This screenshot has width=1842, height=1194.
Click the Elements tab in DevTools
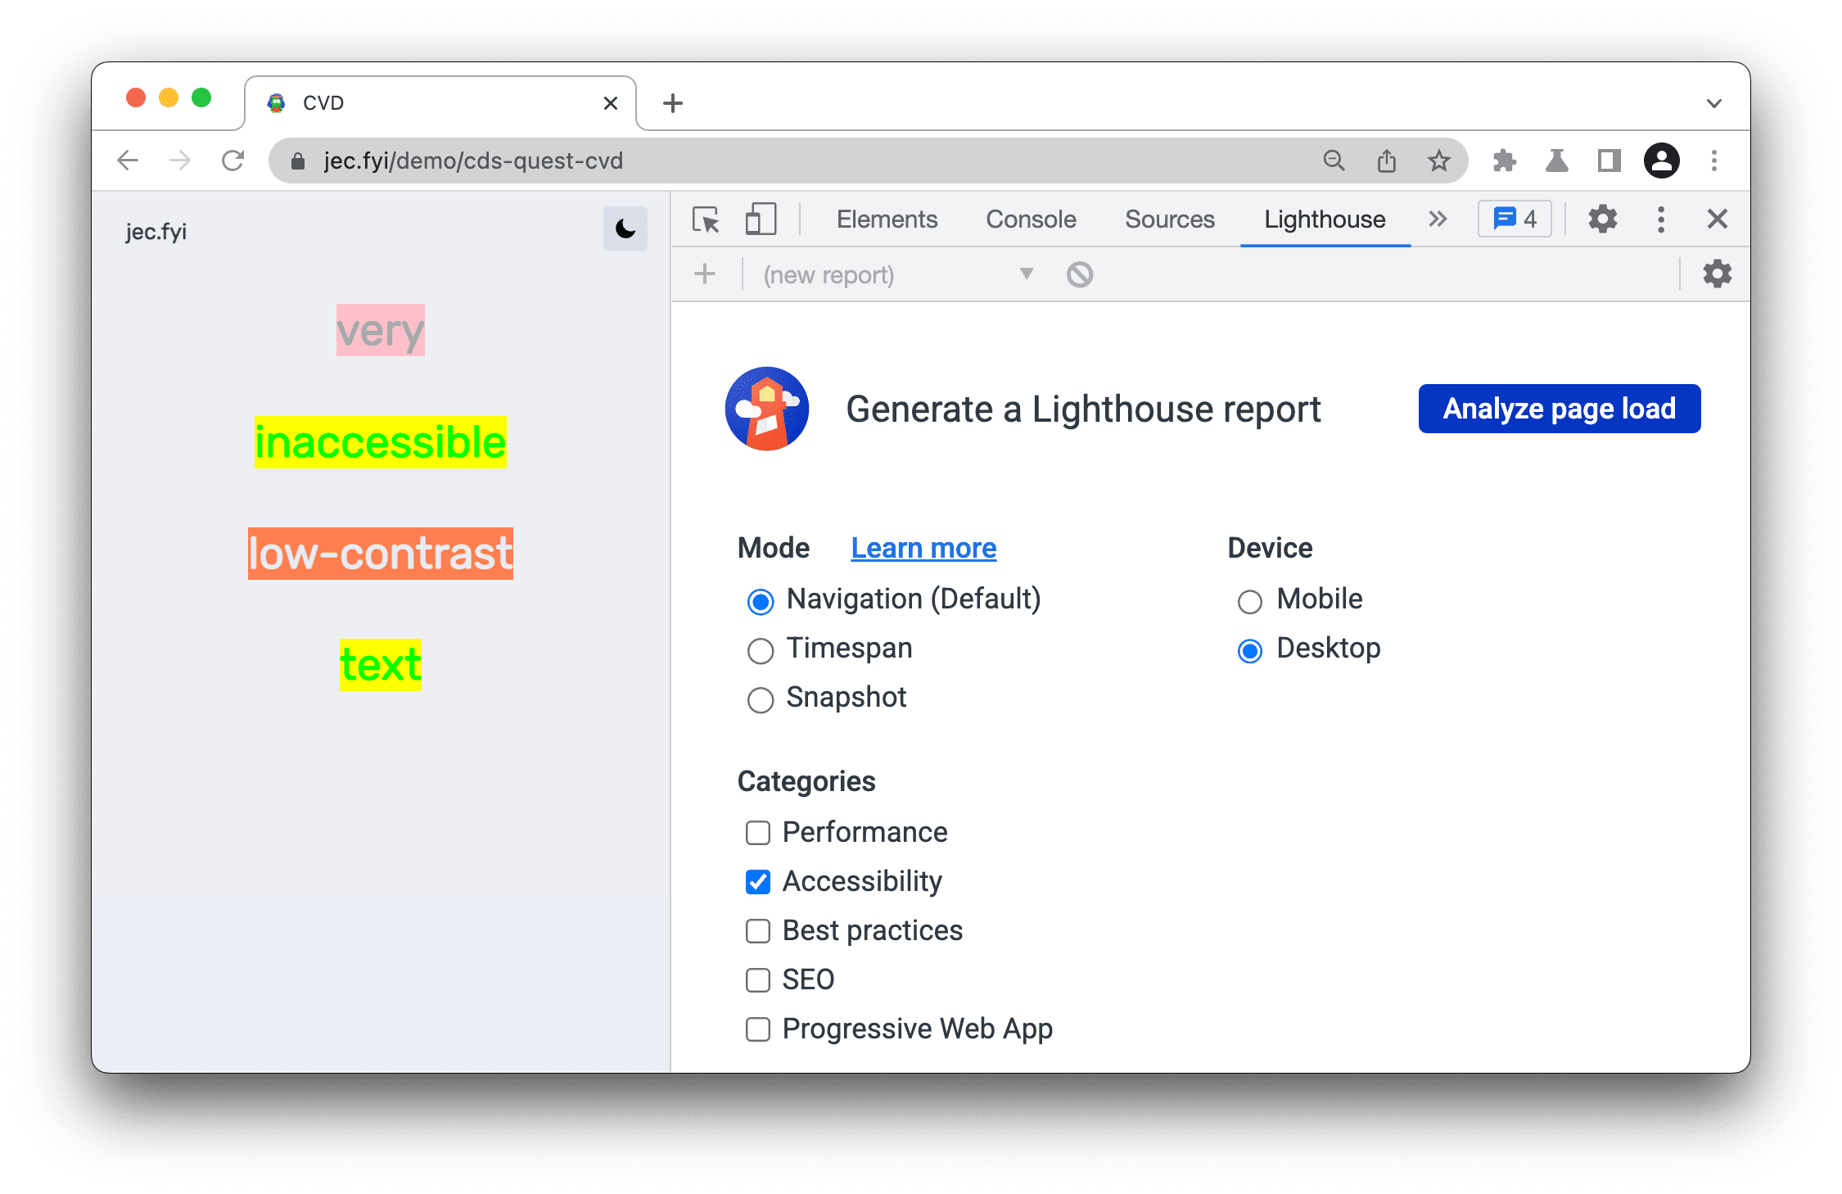[x=886, y=220]
